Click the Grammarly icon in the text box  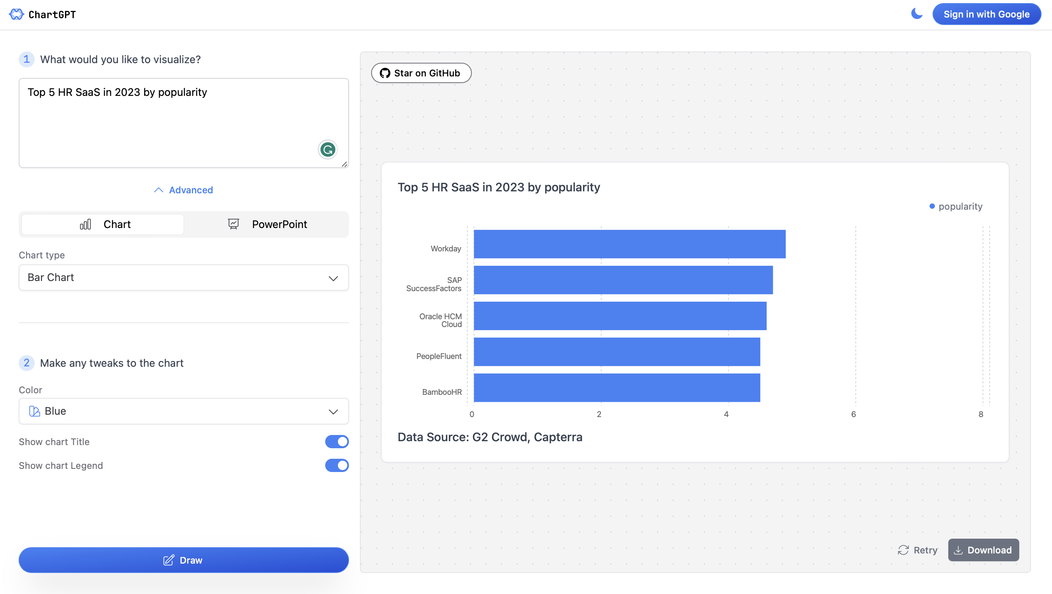coord(328,150)
